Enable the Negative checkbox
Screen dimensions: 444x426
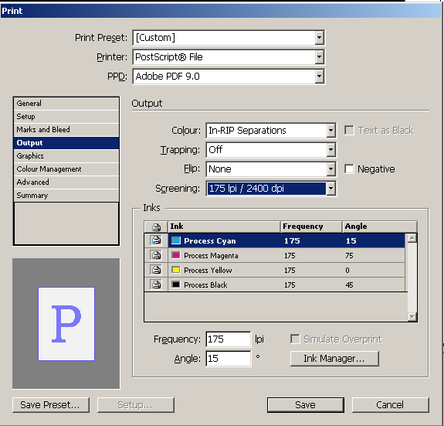349,169
